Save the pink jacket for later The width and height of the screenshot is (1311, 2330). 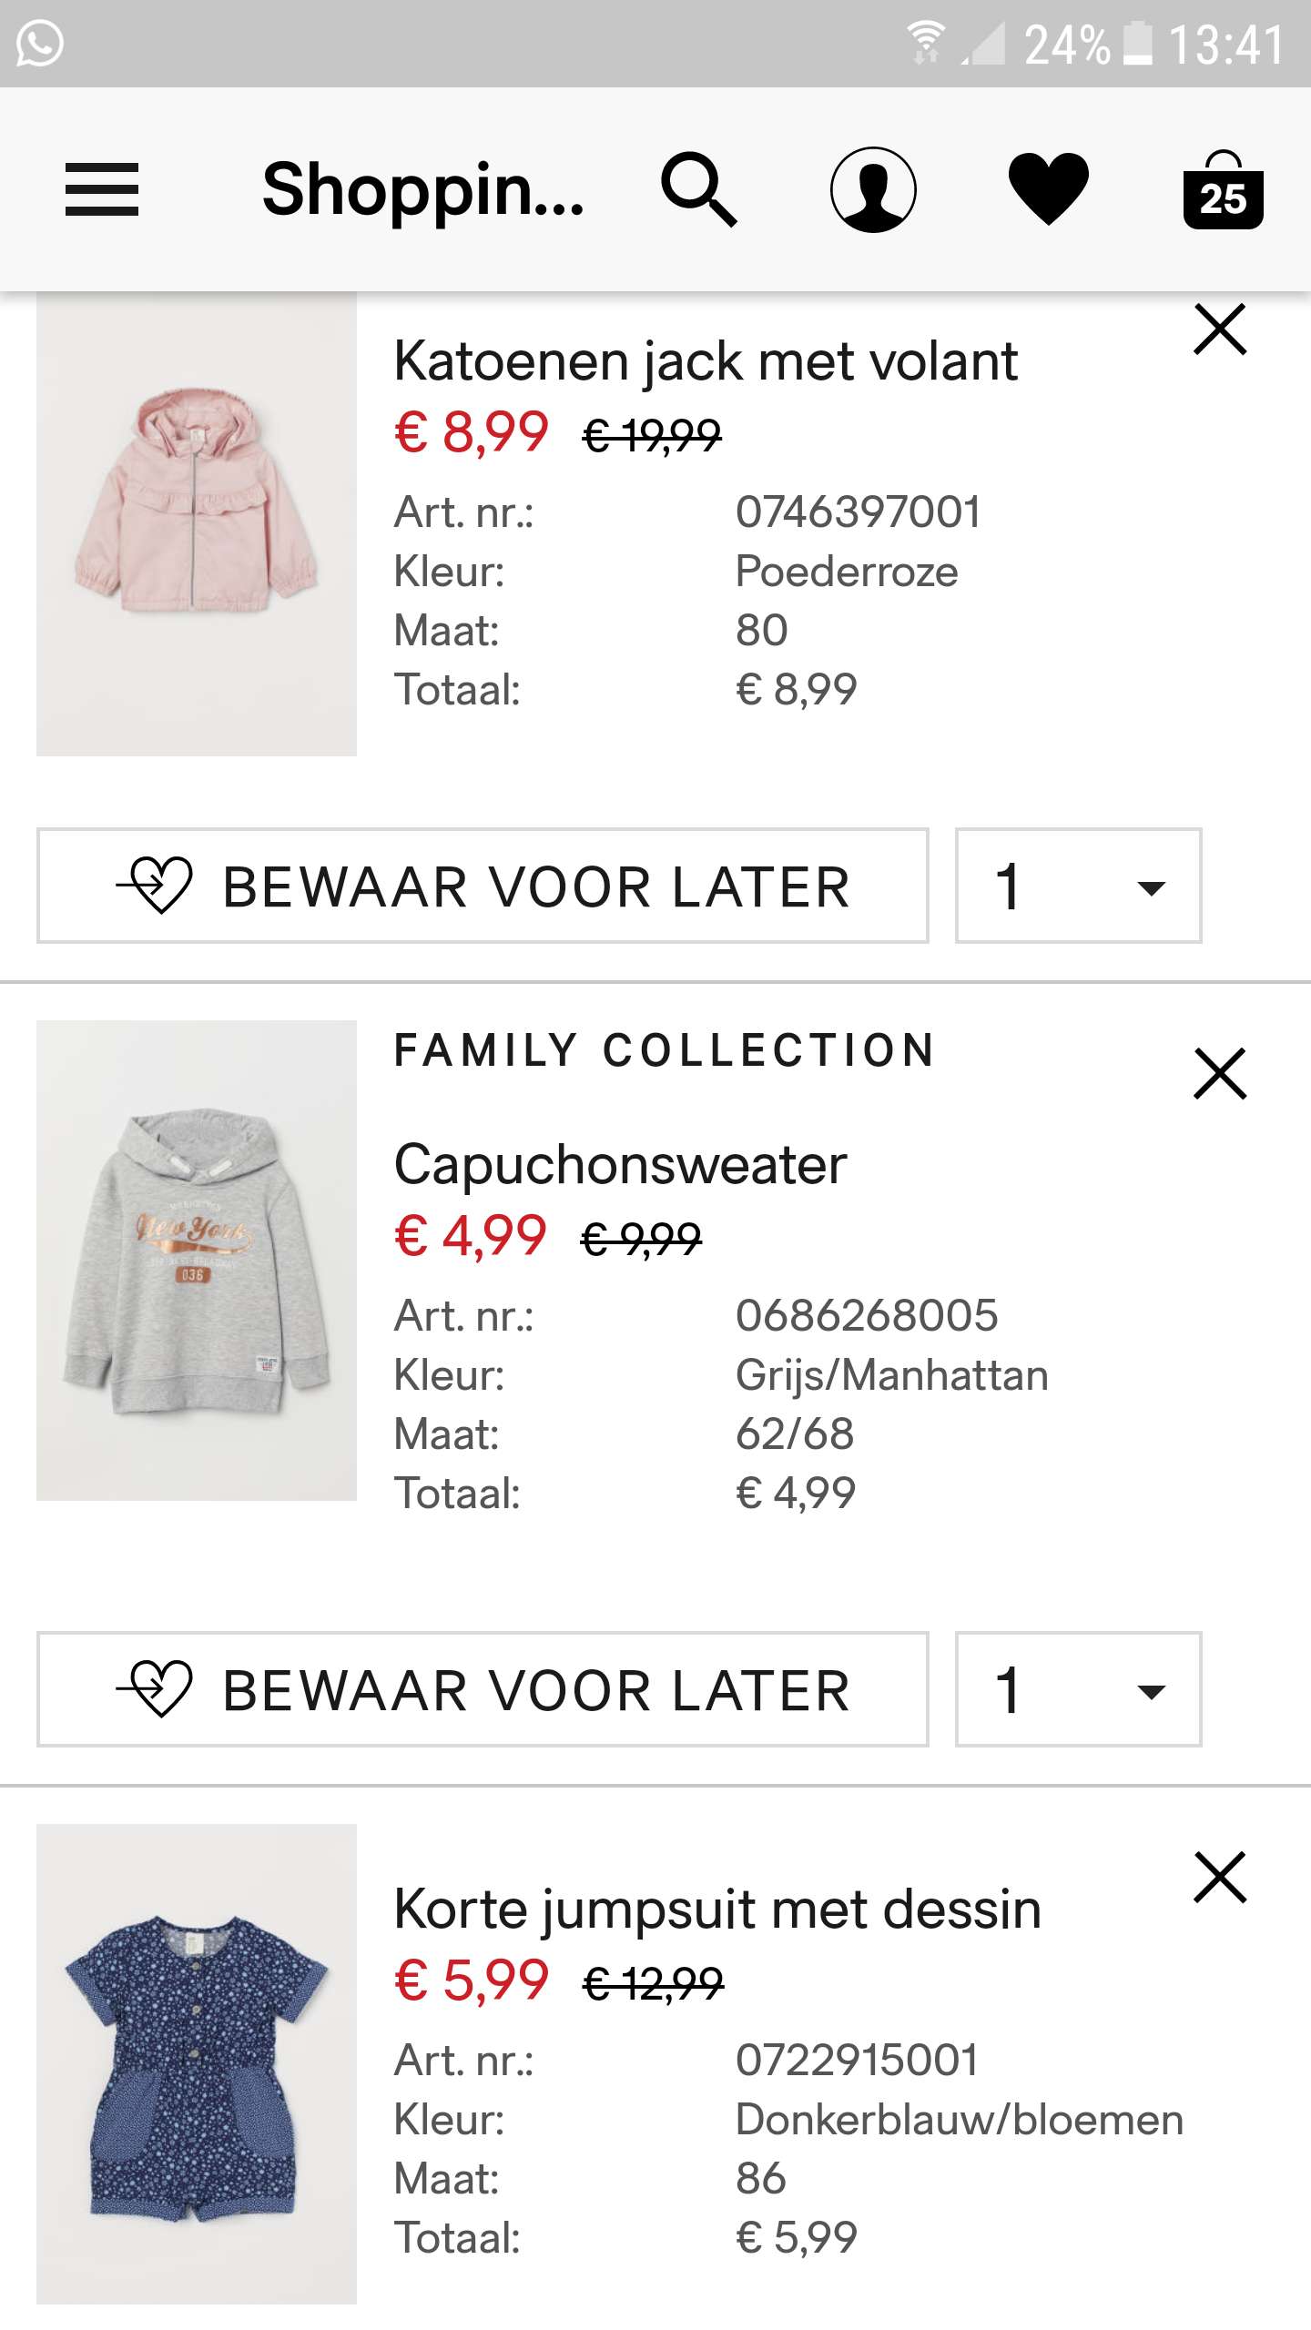tap(483, 886)
